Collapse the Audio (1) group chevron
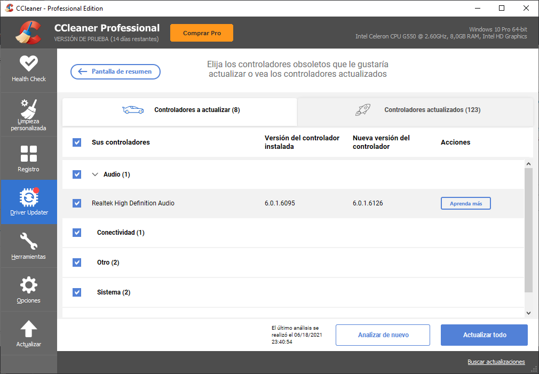The height and width of the screenshot is (374, 539). coord(95,174)
